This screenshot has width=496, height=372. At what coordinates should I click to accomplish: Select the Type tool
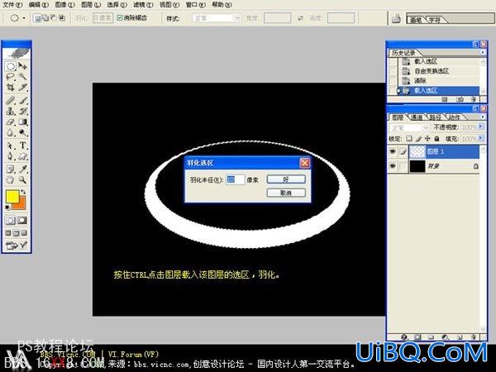(x=22, y=145)
